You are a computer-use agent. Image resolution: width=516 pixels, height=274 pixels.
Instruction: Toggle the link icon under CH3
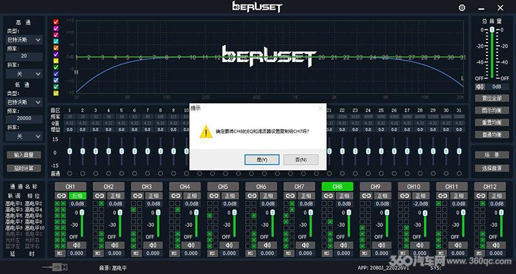(137, 196)
